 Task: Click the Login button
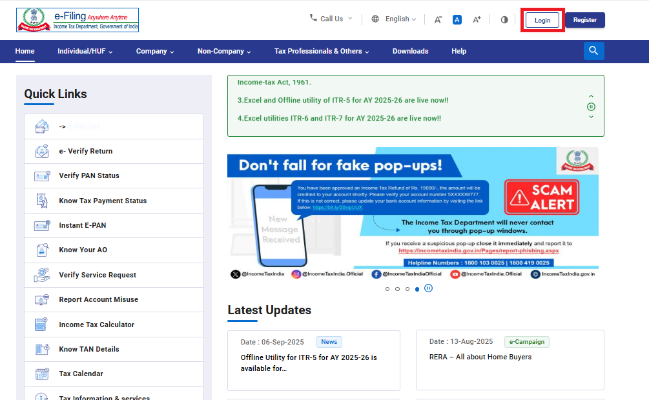[x=542, y=20]
